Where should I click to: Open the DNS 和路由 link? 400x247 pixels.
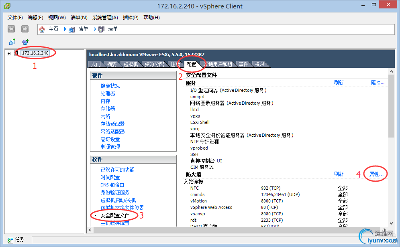[x=112, y=185]
